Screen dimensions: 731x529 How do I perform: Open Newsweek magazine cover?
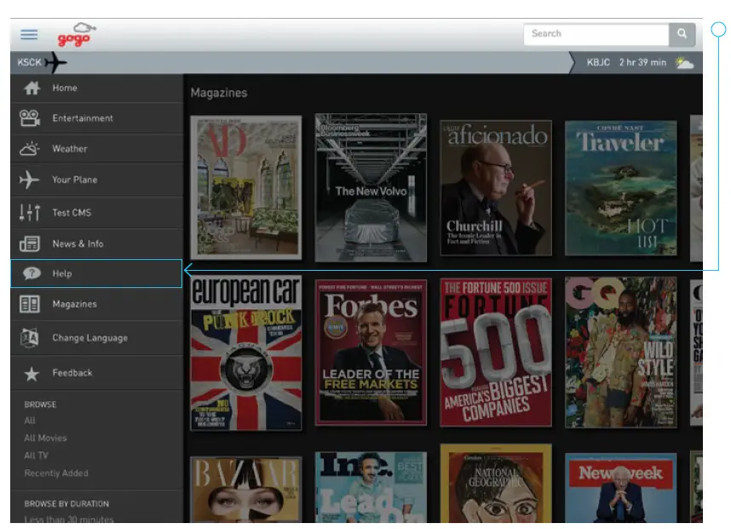621,488
